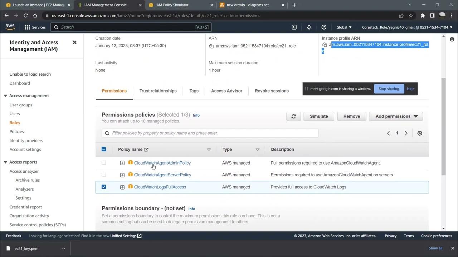
Task: Open the Feedback link in footer
Action: pyautogui.click(x=14, y=236)
